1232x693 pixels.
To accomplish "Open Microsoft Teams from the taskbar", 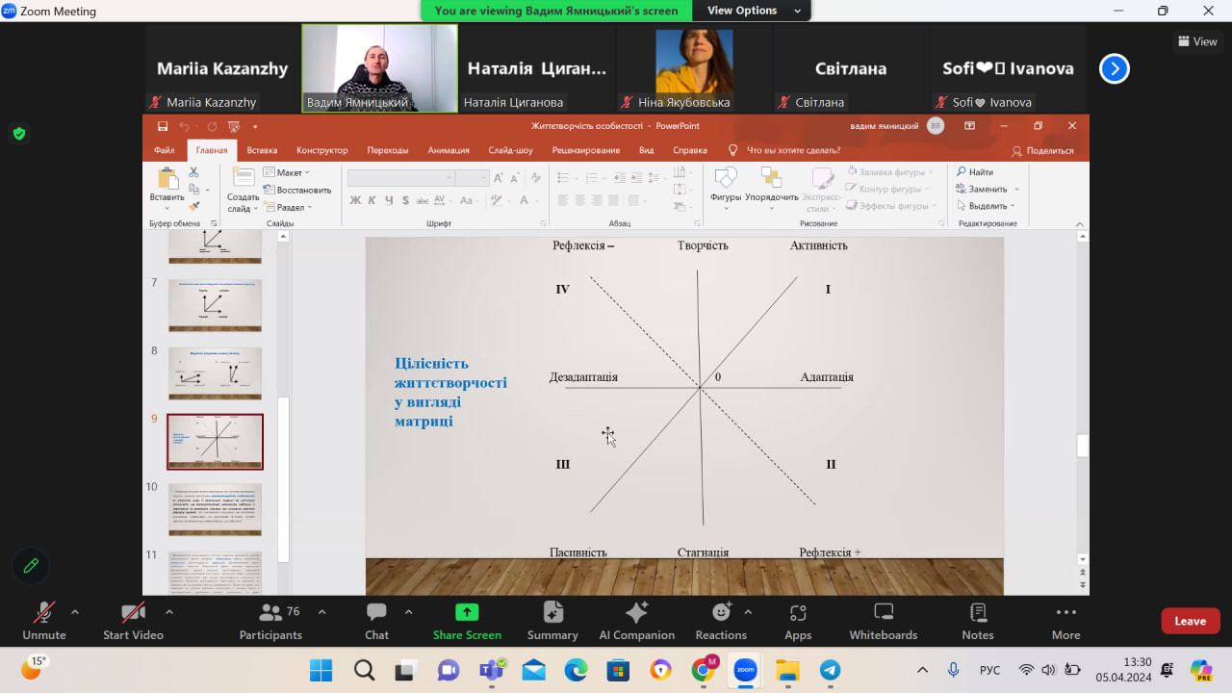I will pyautogui.click(x=491, y=670).
